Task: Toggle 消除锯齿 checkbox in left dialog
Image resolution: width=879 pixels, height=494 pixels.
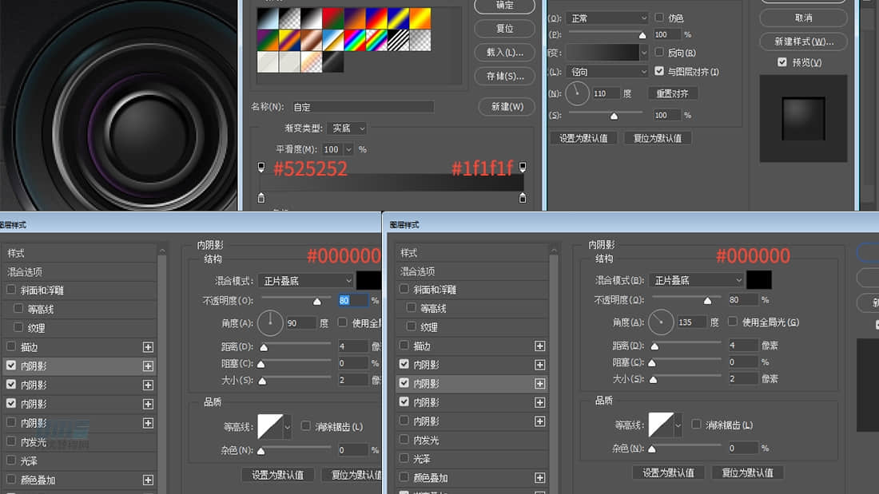Action: (x=305, y=426)
